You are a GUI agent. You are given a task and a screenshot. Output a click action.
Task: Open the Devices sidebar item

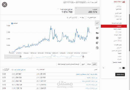point(120,38)
